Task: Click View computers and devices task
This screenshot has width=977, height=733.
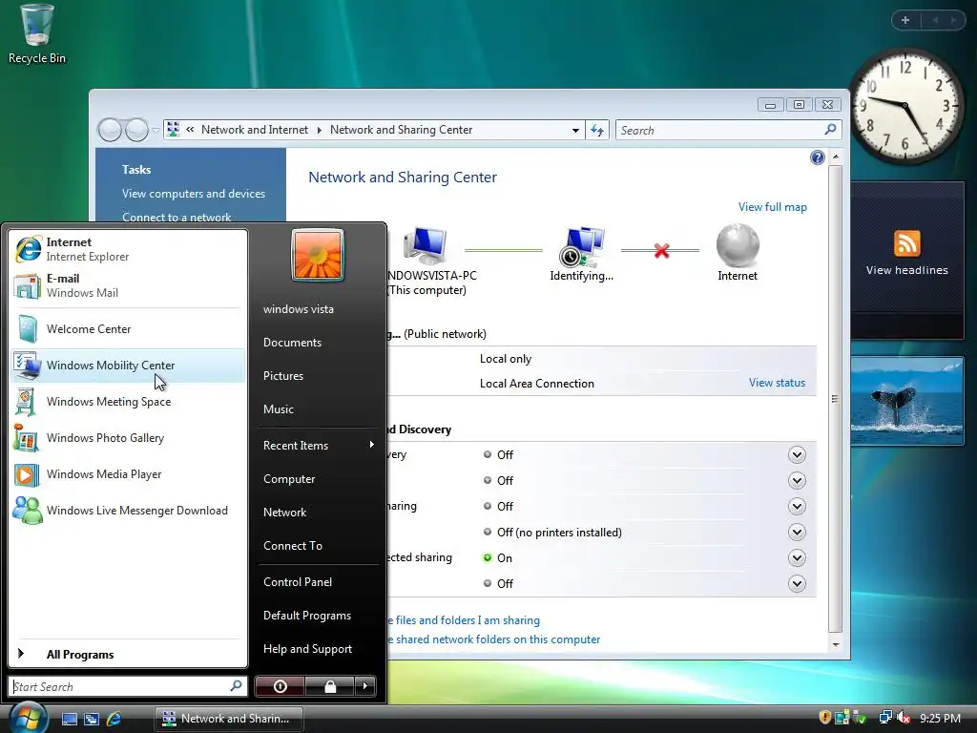Action: tap(194, 194)
